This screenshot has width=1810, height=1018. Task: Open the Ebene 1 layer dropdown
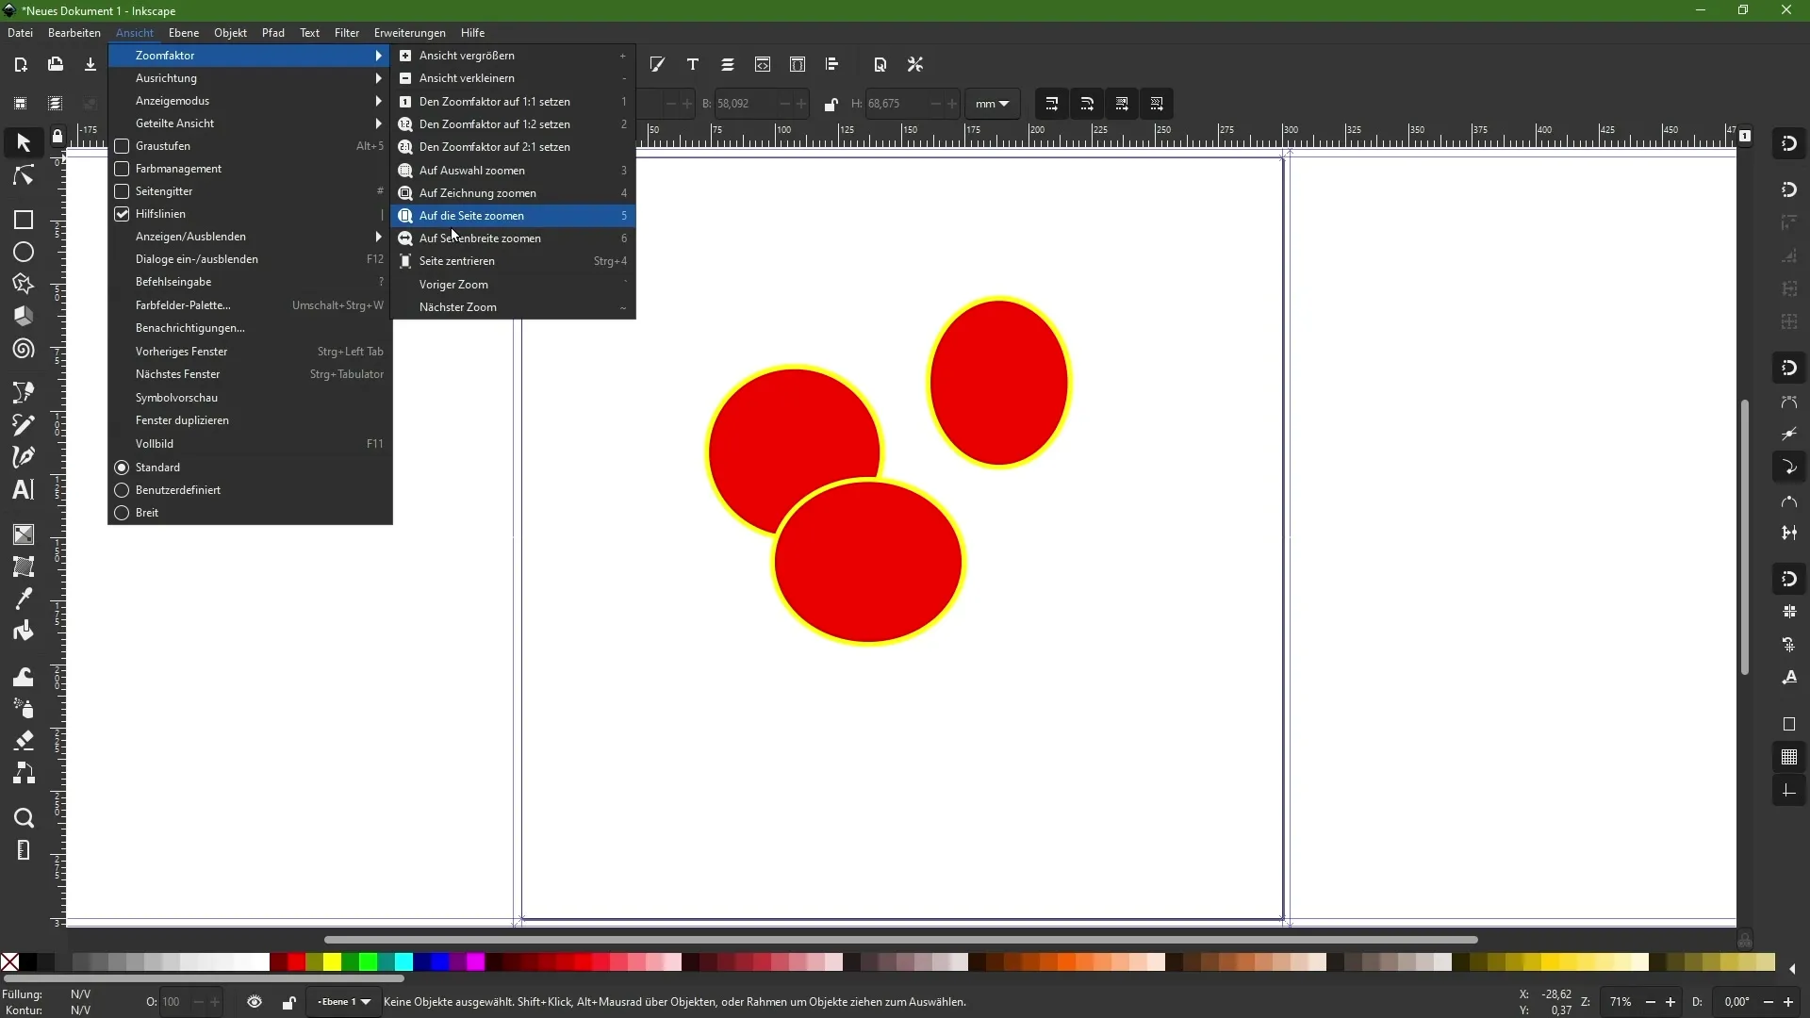(344, 1002)
